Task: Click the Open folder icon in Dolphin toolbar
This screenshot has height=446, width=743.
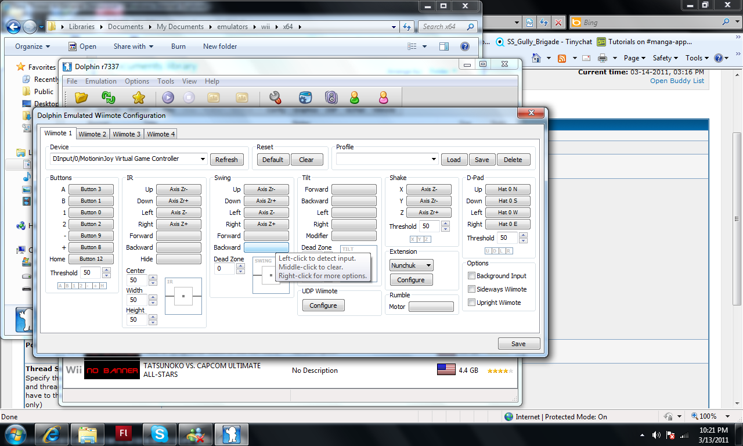Action: 81,97
